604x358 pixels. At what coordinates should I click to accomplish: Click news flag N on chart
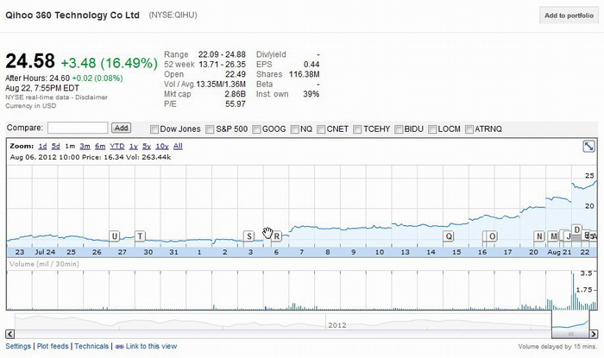(x=539, y=236)
